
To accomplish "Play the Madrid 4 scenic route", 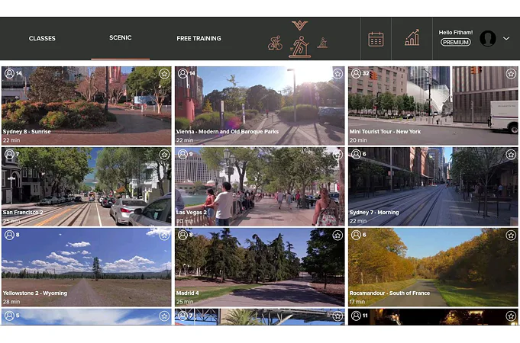I will point(259,268).
